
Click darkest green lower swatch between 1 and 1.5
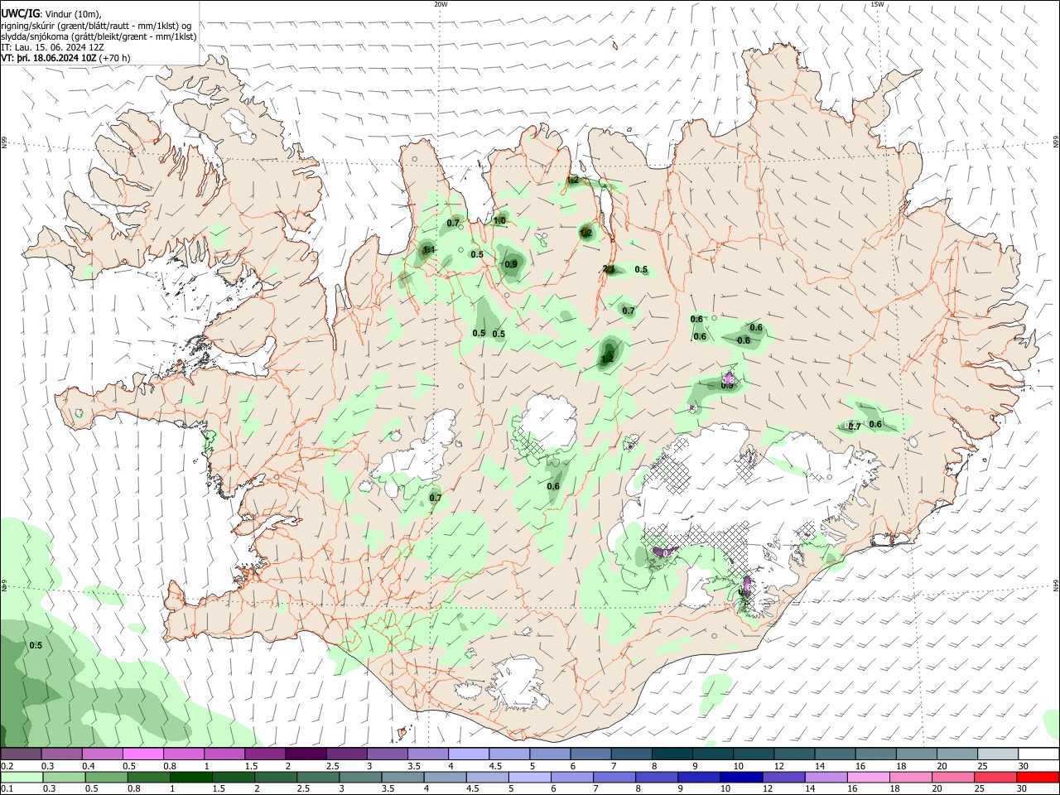pyautogui.click(x=191, y=777)
